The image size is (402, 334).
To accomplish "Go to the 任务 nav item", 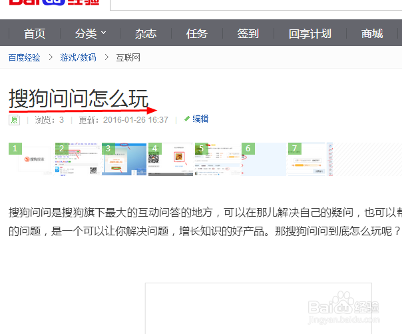I will click(196, 33).
